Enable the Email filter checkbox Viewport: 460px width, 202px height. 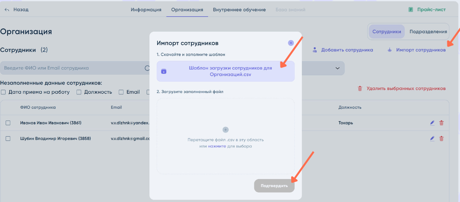(121, 92)
